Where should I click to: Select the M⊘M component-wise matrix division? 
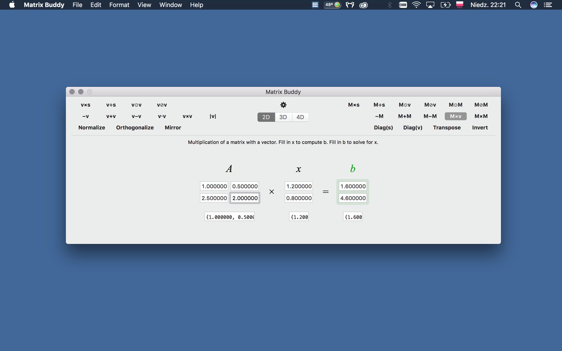pyautogui.click(x=481, y=105)
